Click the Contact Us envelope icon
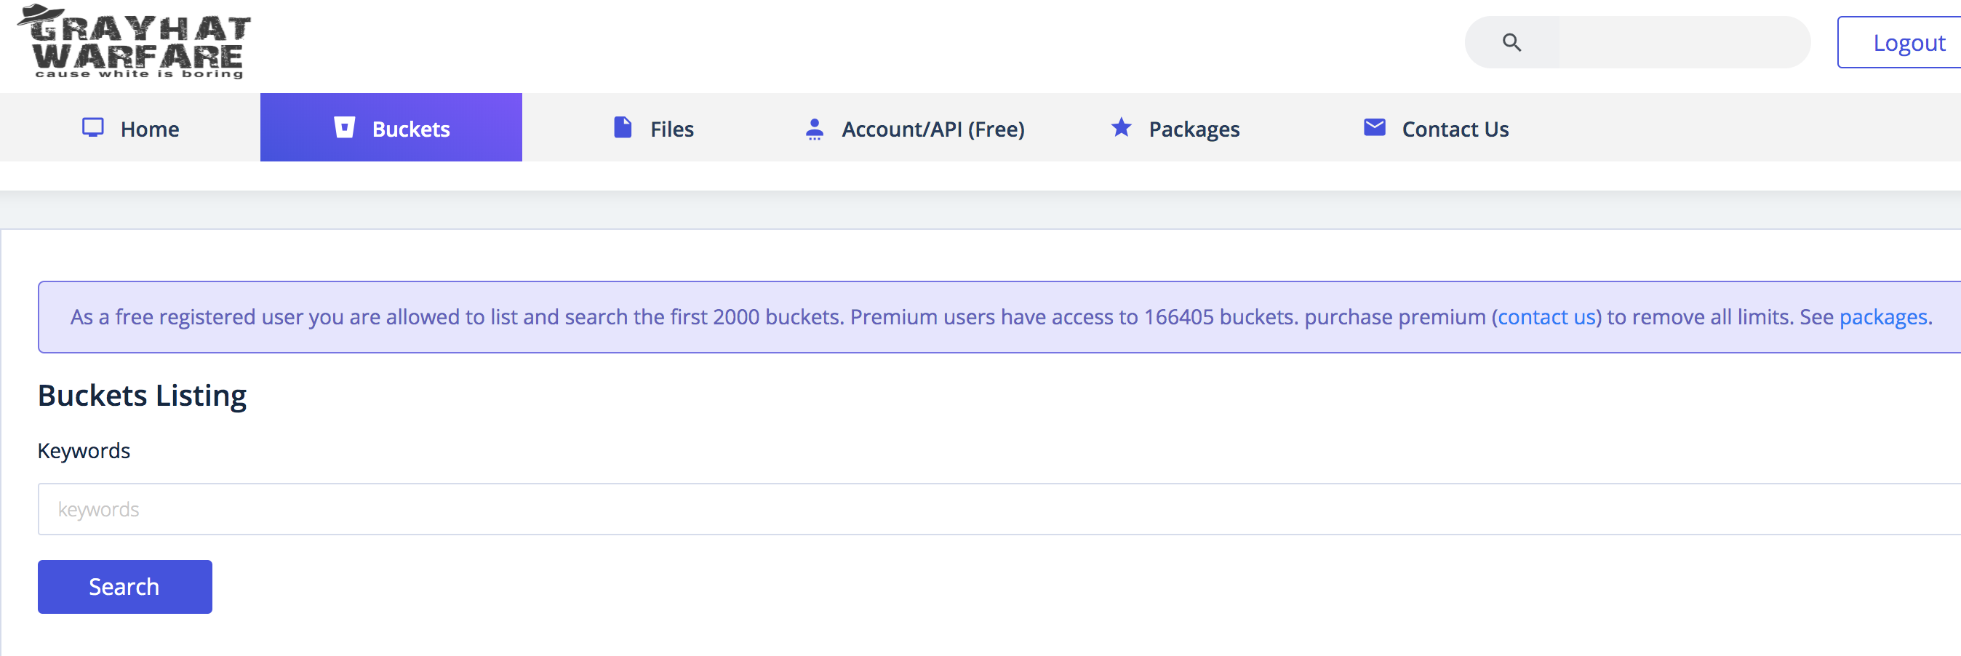This screenshot has height=656, width=1961. tap(1374, 128)
